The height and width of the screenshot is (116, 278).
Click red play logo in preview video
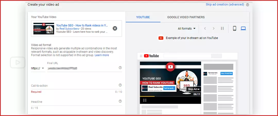[170, 67]
